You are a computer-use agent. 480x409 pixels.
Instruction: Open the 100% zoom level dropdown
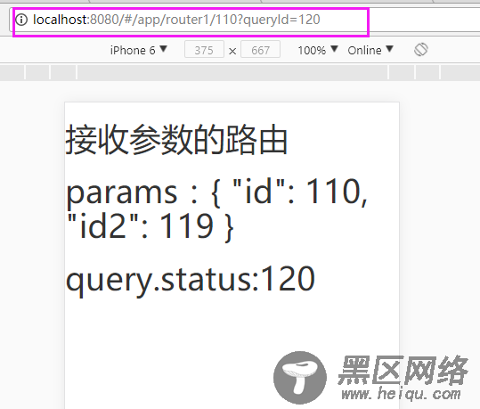[318, 50]
